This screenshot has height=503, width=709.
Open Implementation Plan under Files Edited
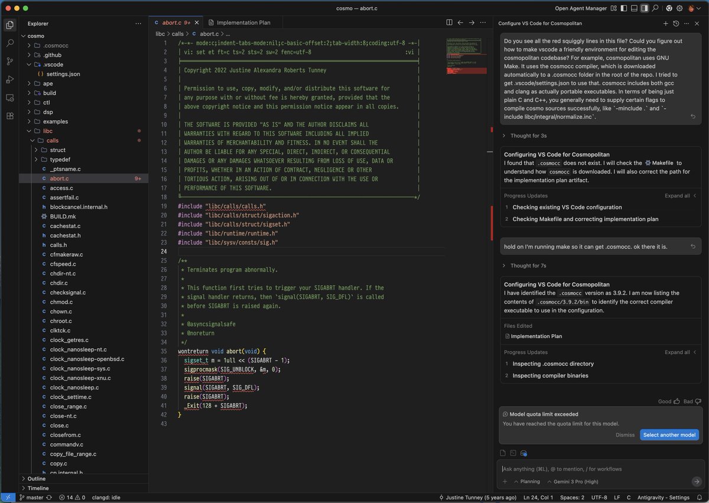click(534, 337)
